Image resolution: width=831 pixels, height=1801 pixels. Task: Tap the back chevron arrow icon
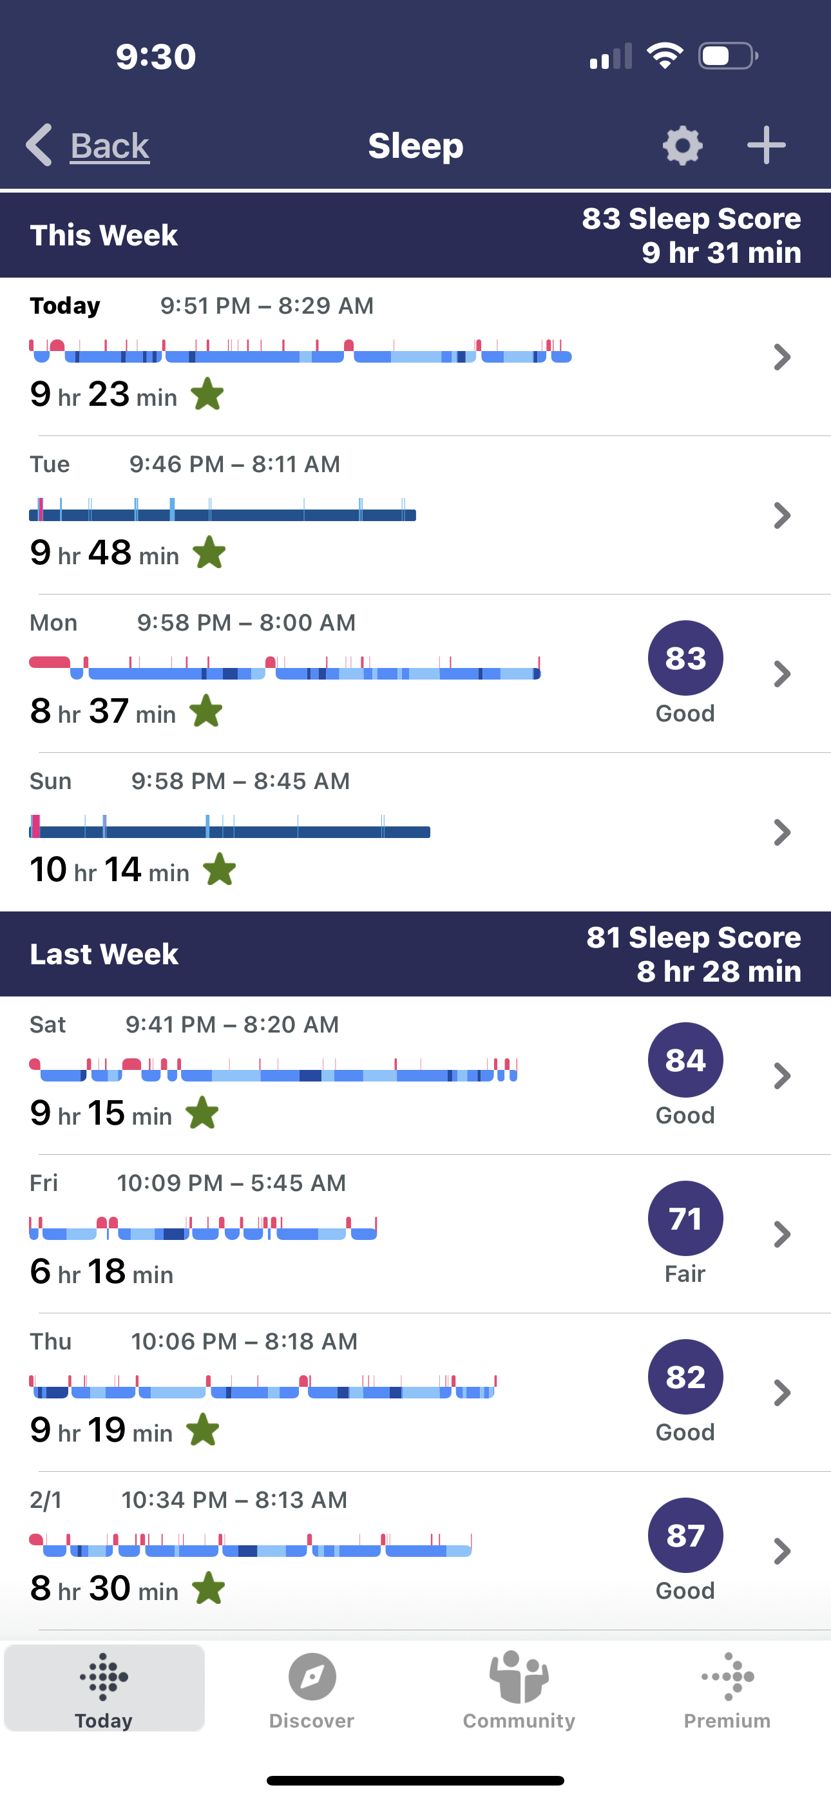(39, 146)
